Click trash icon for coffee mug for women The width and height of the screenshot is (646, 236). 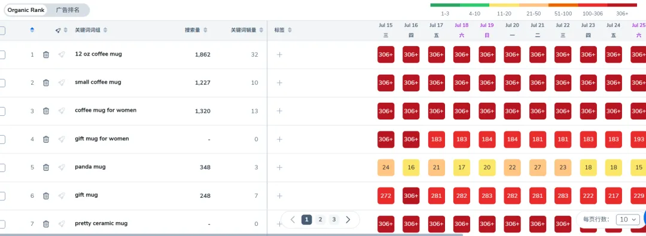coord(46,111)
